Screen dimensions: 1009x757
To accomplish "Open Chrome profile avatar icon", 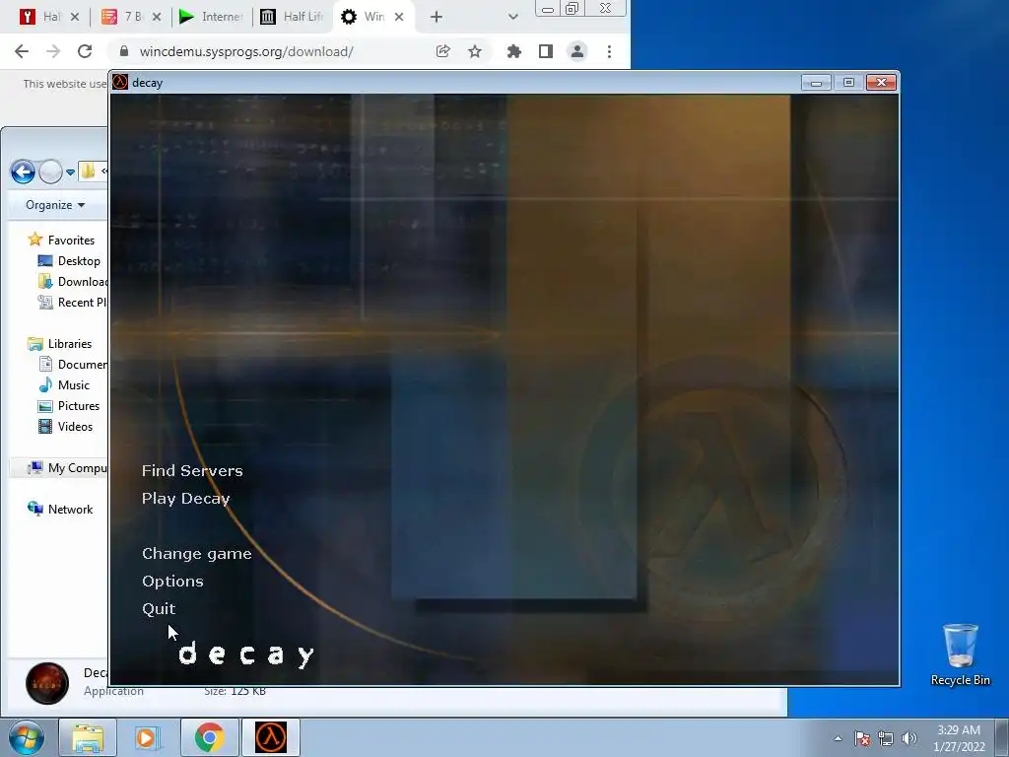I will [x=577, y=51].
